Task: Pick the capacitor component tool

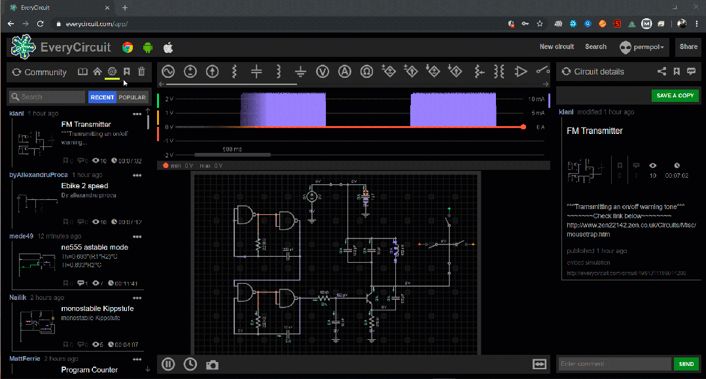Action: click(256, 71)
